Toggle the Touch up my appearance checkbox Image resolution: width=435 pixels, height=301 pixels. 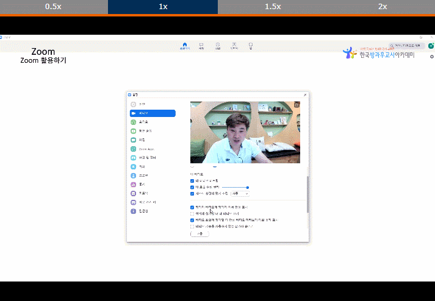(x=192, y=187)
